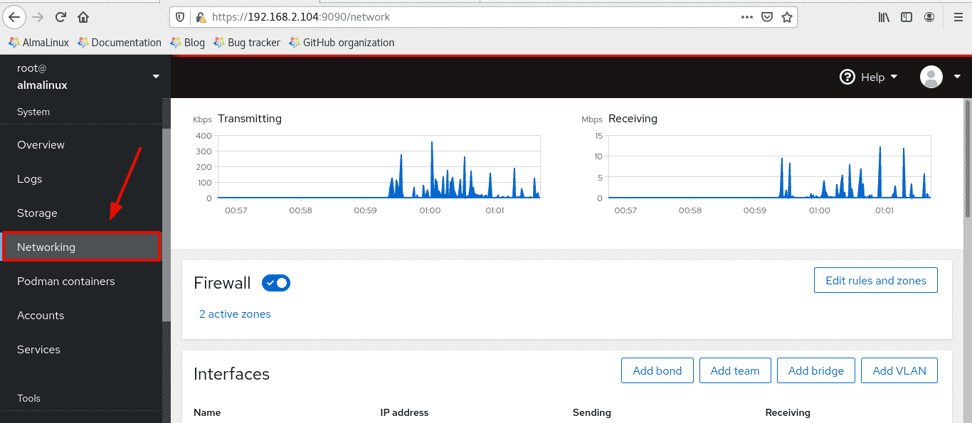Save the page to Pocket

coord(767,17)
